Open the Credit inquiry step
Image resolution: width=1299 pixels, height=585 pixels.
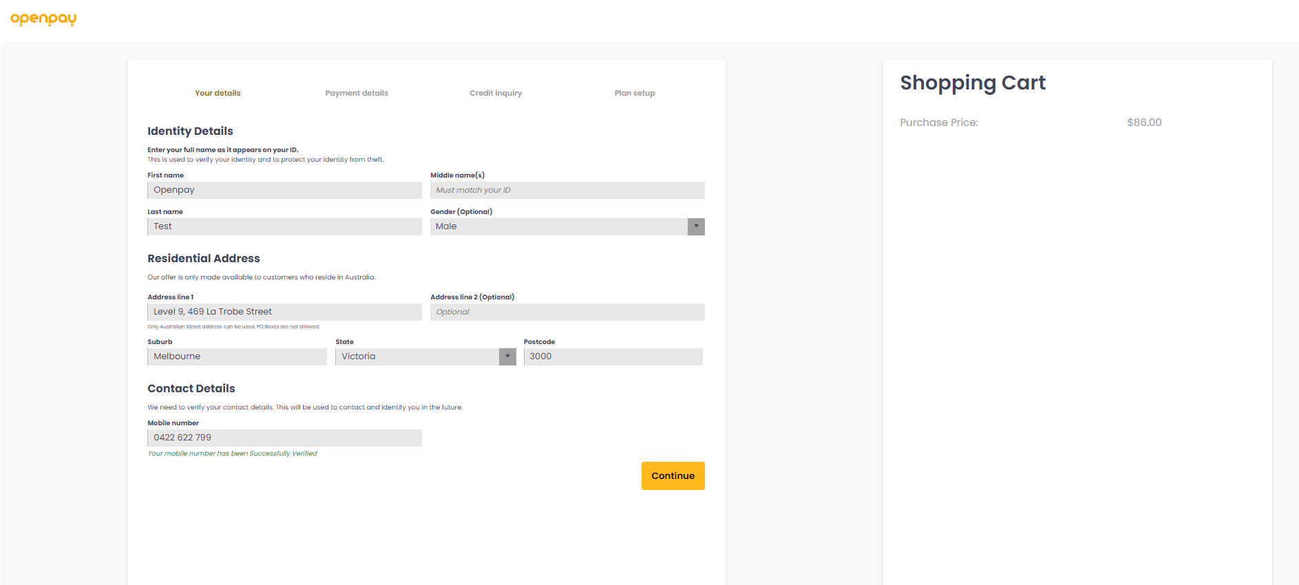point(496,93)
